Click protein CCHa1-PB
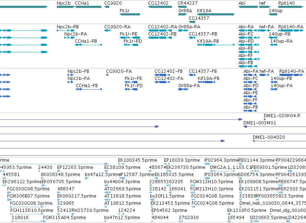 [89, 89]
